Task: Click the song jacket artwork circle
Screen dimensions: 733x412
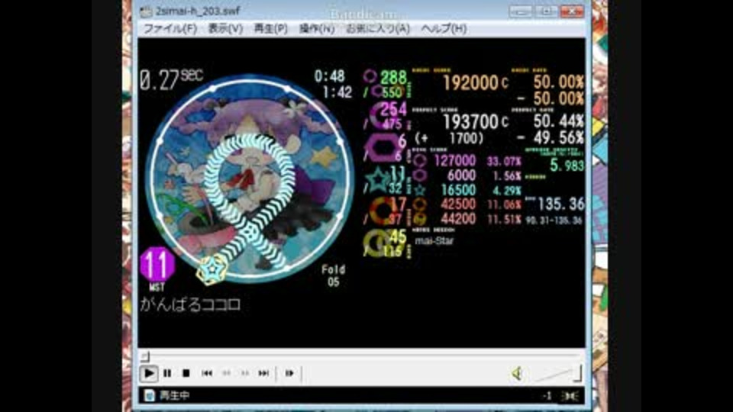Action: [x=249, y=178]
